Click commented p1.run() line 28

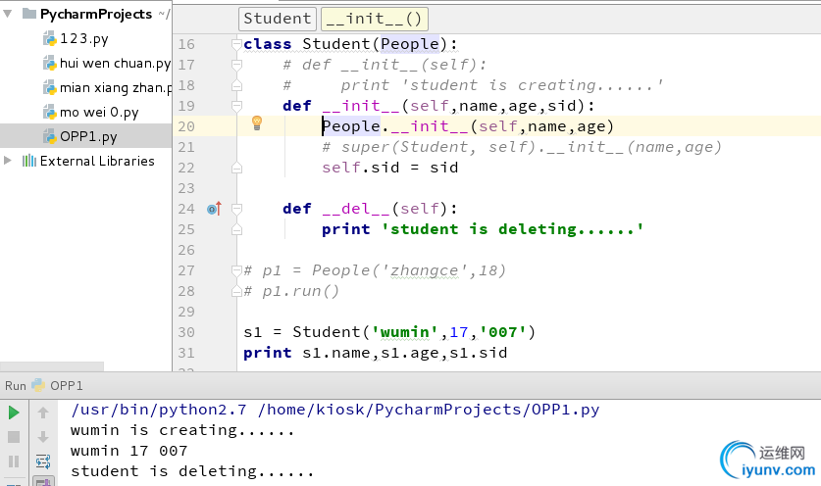click(291, 291)
